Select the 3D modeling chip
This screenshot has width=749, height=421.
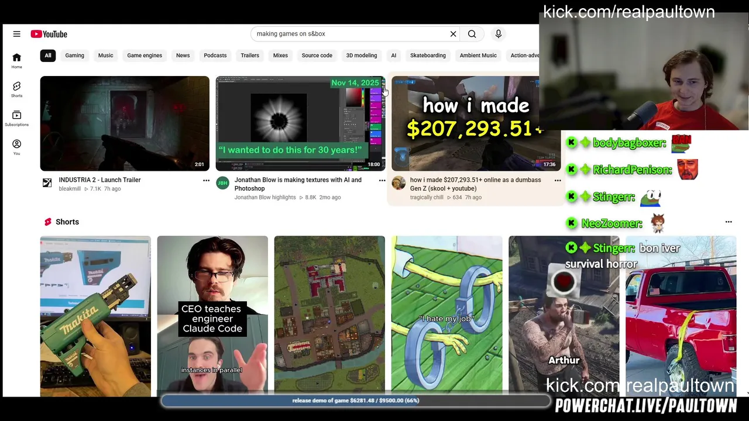pos(362,56)
